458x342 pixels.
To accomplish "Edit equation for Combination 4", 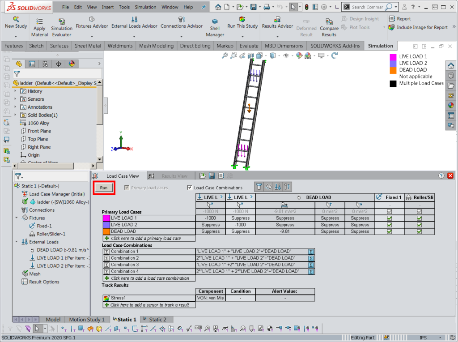I will [x=311, y=272].
